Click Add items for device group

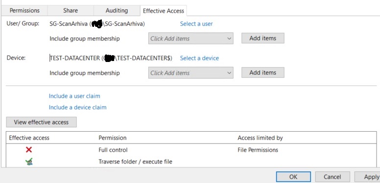pos(262,73)
